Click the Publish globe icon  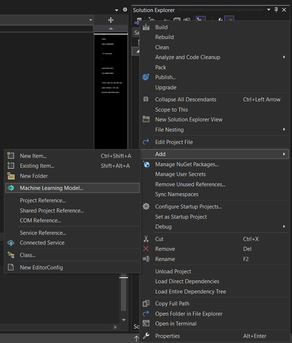coord(146,77)
